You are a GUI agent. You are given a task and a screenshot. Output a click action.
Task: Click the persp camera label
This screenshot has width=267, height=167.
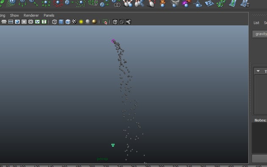click(102, 159)
